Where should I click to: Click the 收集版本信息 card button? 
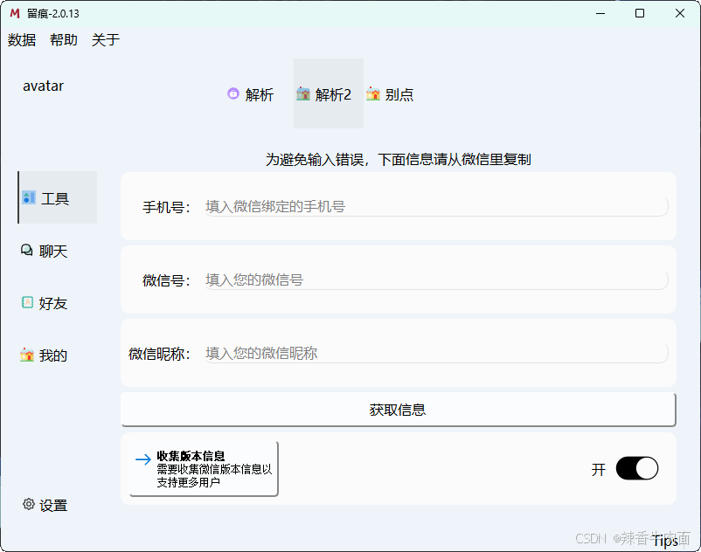coord(204,469)
